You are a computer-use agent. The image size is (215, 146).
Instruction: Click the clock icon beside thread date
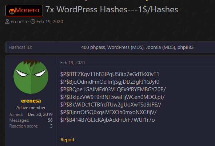[33, 22]
